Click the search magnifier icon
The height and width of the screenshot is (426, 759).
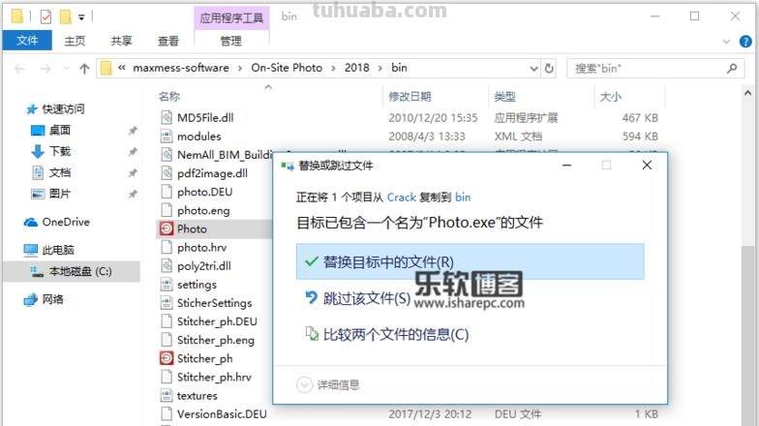pyautogui.click(x=732, y=69)
